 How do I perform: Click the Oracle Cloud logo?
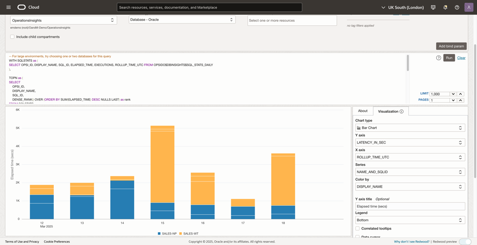(21, 7)
